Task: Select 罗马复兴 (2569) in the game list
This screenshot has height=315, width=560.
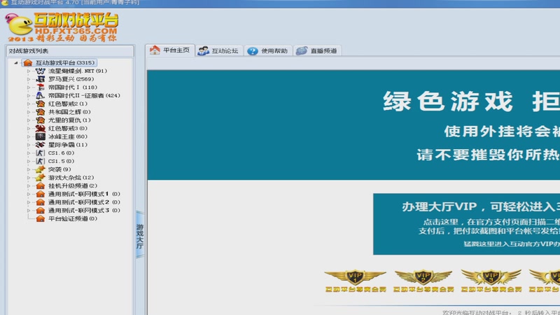Action: pos(71,79)
